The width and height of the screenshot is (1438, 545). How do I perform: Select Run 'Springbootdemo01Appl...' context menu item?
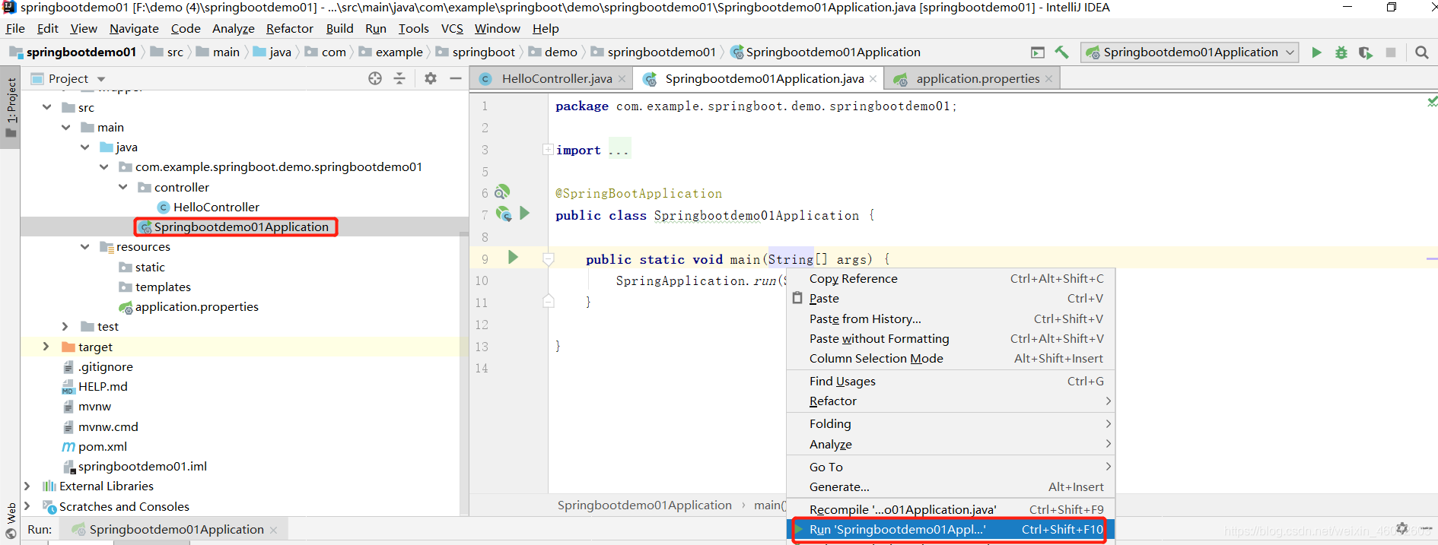pos(951,530)
